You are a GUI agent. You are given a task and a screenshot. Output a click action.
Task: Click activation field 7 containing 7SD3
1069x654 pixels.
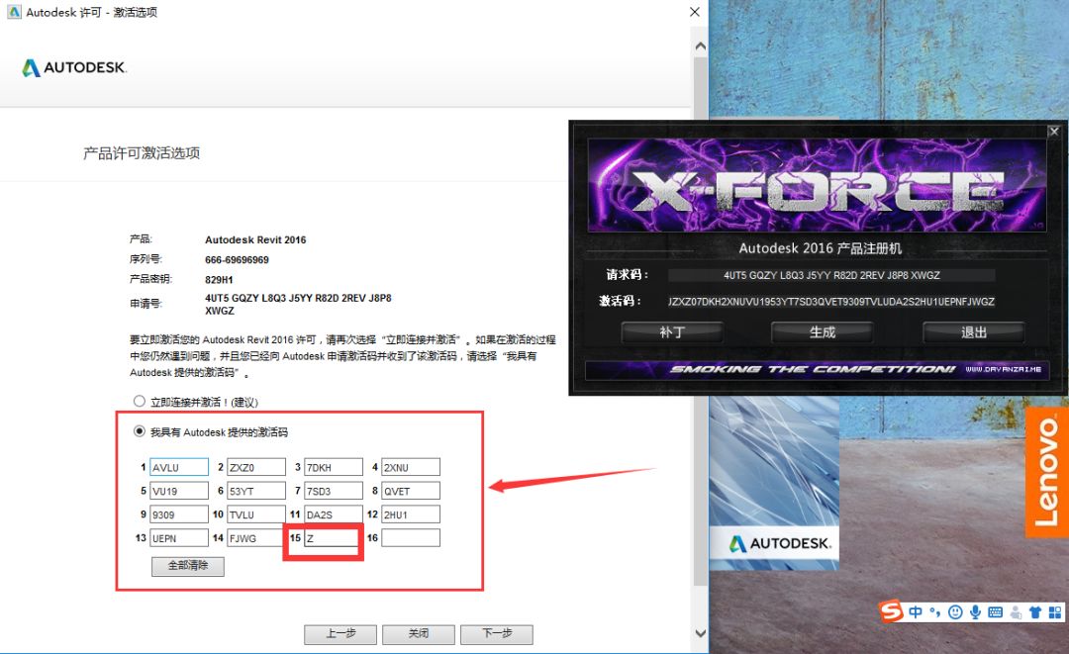click(x=334, y=491)
